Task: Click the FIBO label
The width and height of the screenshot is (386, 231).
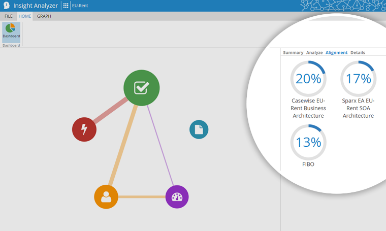Action: coord(308,164)
